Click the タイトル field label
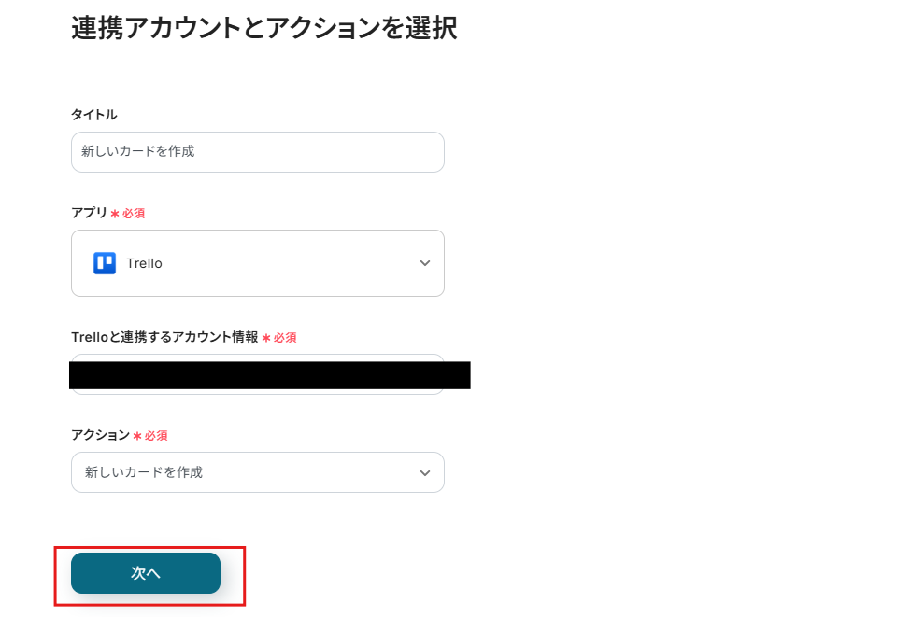 tap(94, 115)
